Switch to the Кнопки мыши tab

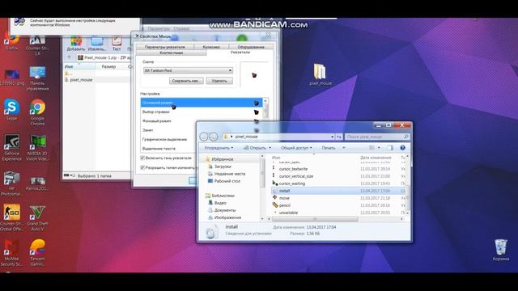[x=171, y=53]
